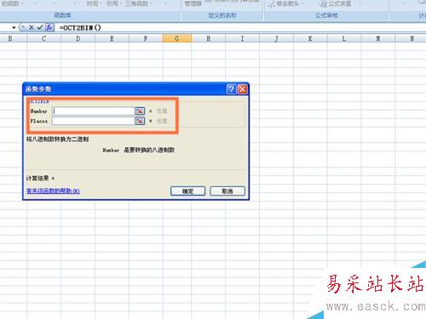Open the 有关该函数的帮助 help link
Image resolution: width=426 pixels, height=319 pixels.
coord(53,191)
